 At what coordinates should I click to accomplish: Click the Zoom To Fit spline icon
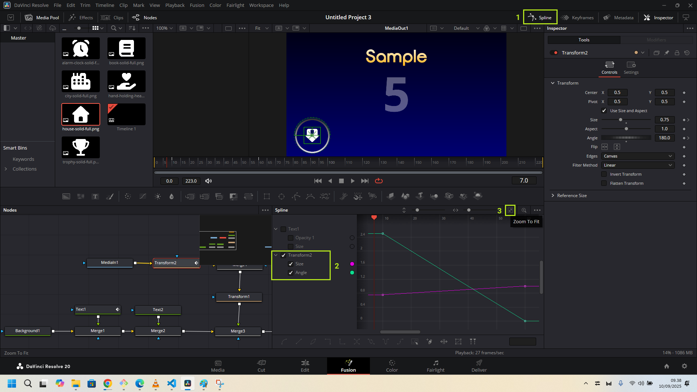click(x=510, y=210)
